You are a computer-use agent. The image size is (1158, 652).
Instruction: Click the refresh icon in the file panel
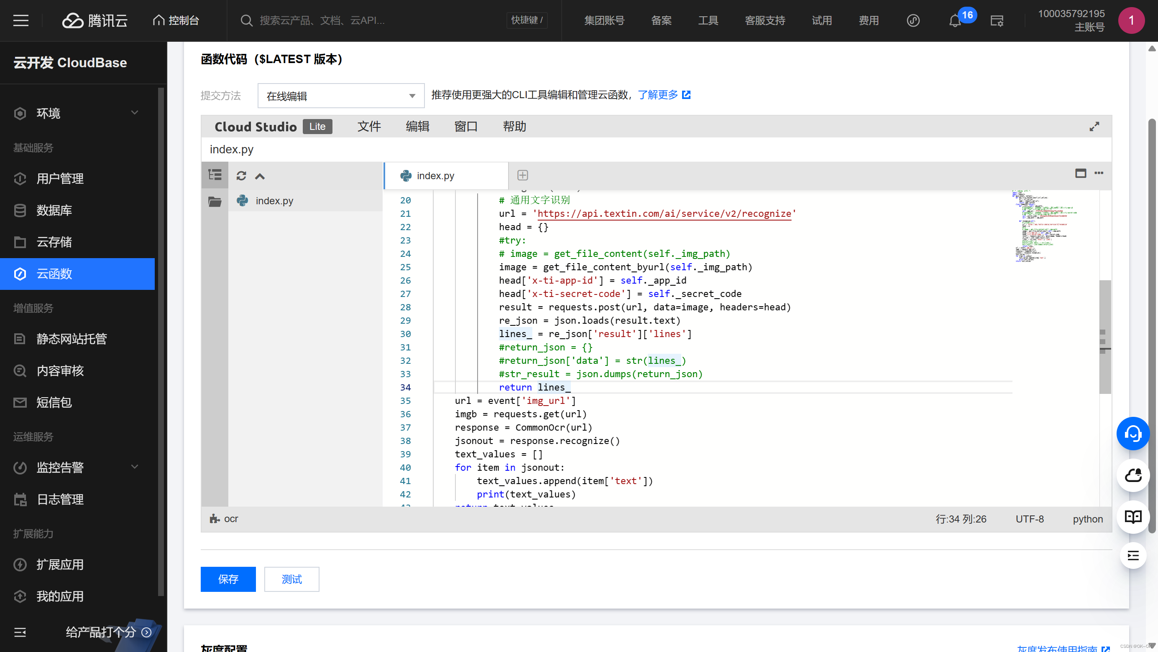click(x=241, y=175)
